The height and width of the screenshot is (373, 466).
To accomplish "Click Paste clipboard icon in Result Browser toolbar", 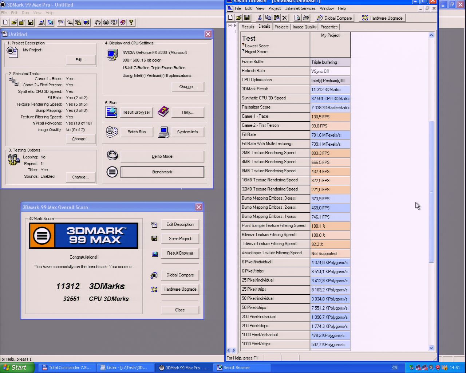I will click(276, 18).
